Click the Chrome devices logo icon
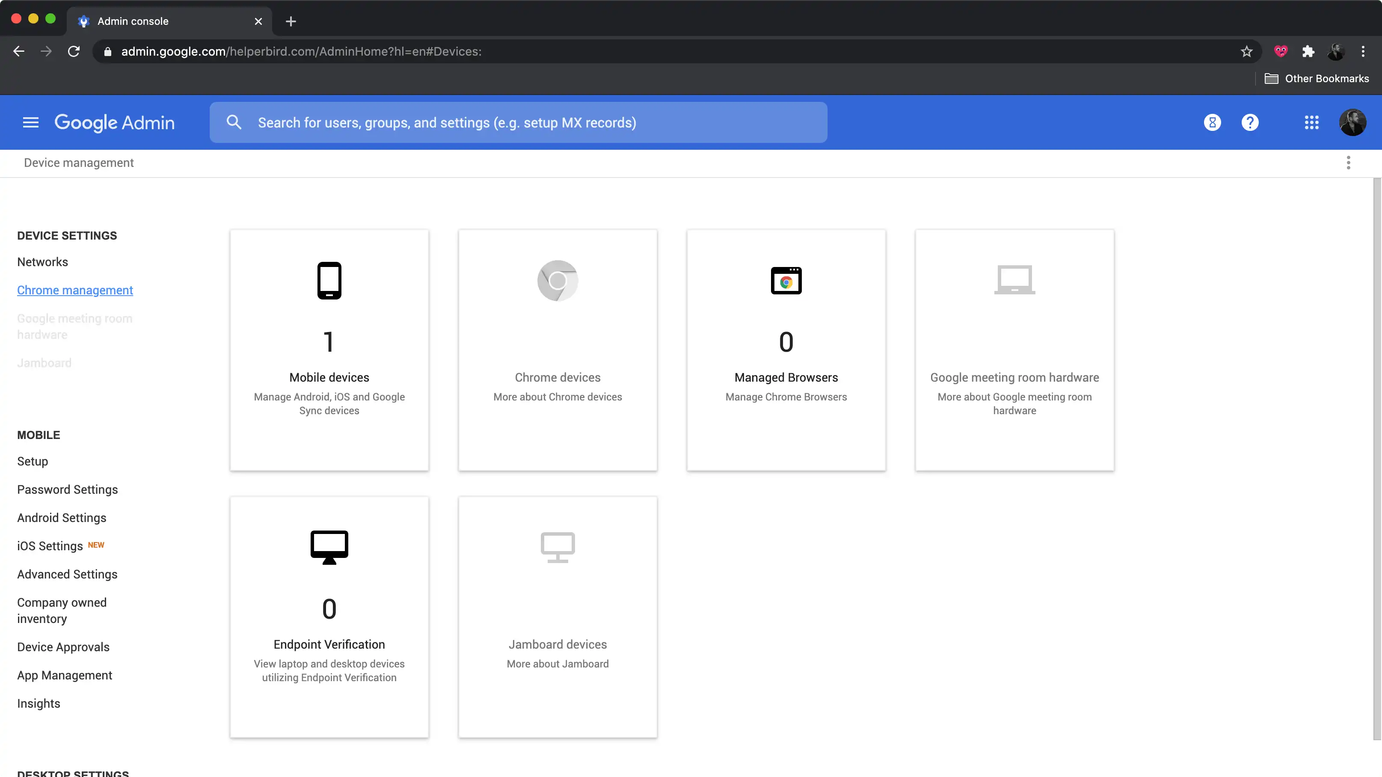This screenshot has height=777, width=1382. [x=558, y=280]
